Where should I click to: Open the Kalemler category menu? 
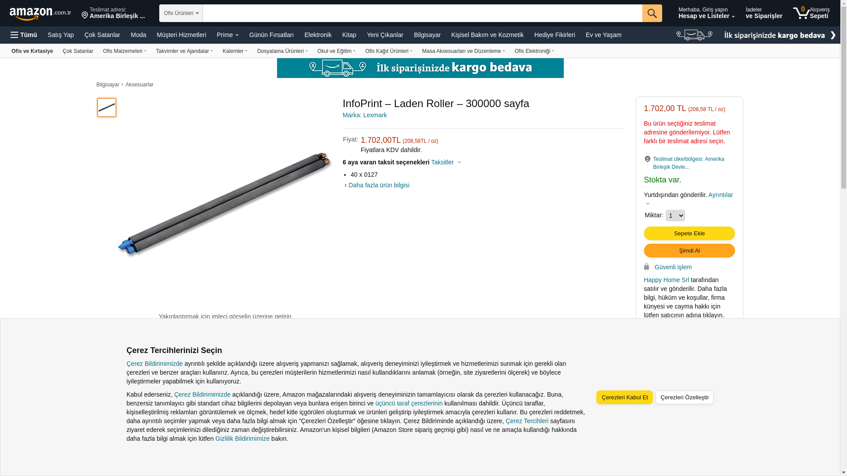[235, 51]
